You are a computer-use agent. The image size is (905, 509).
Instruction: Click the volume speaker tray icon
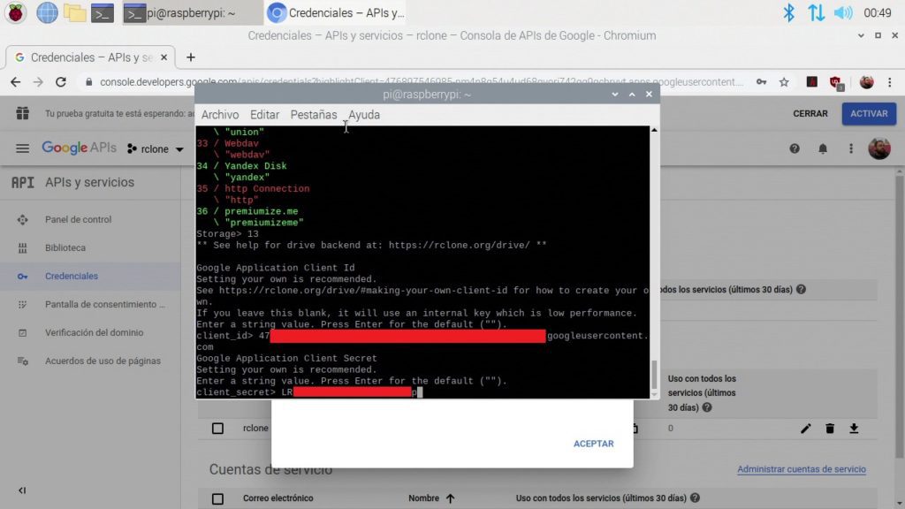click(x=843, y=12)
